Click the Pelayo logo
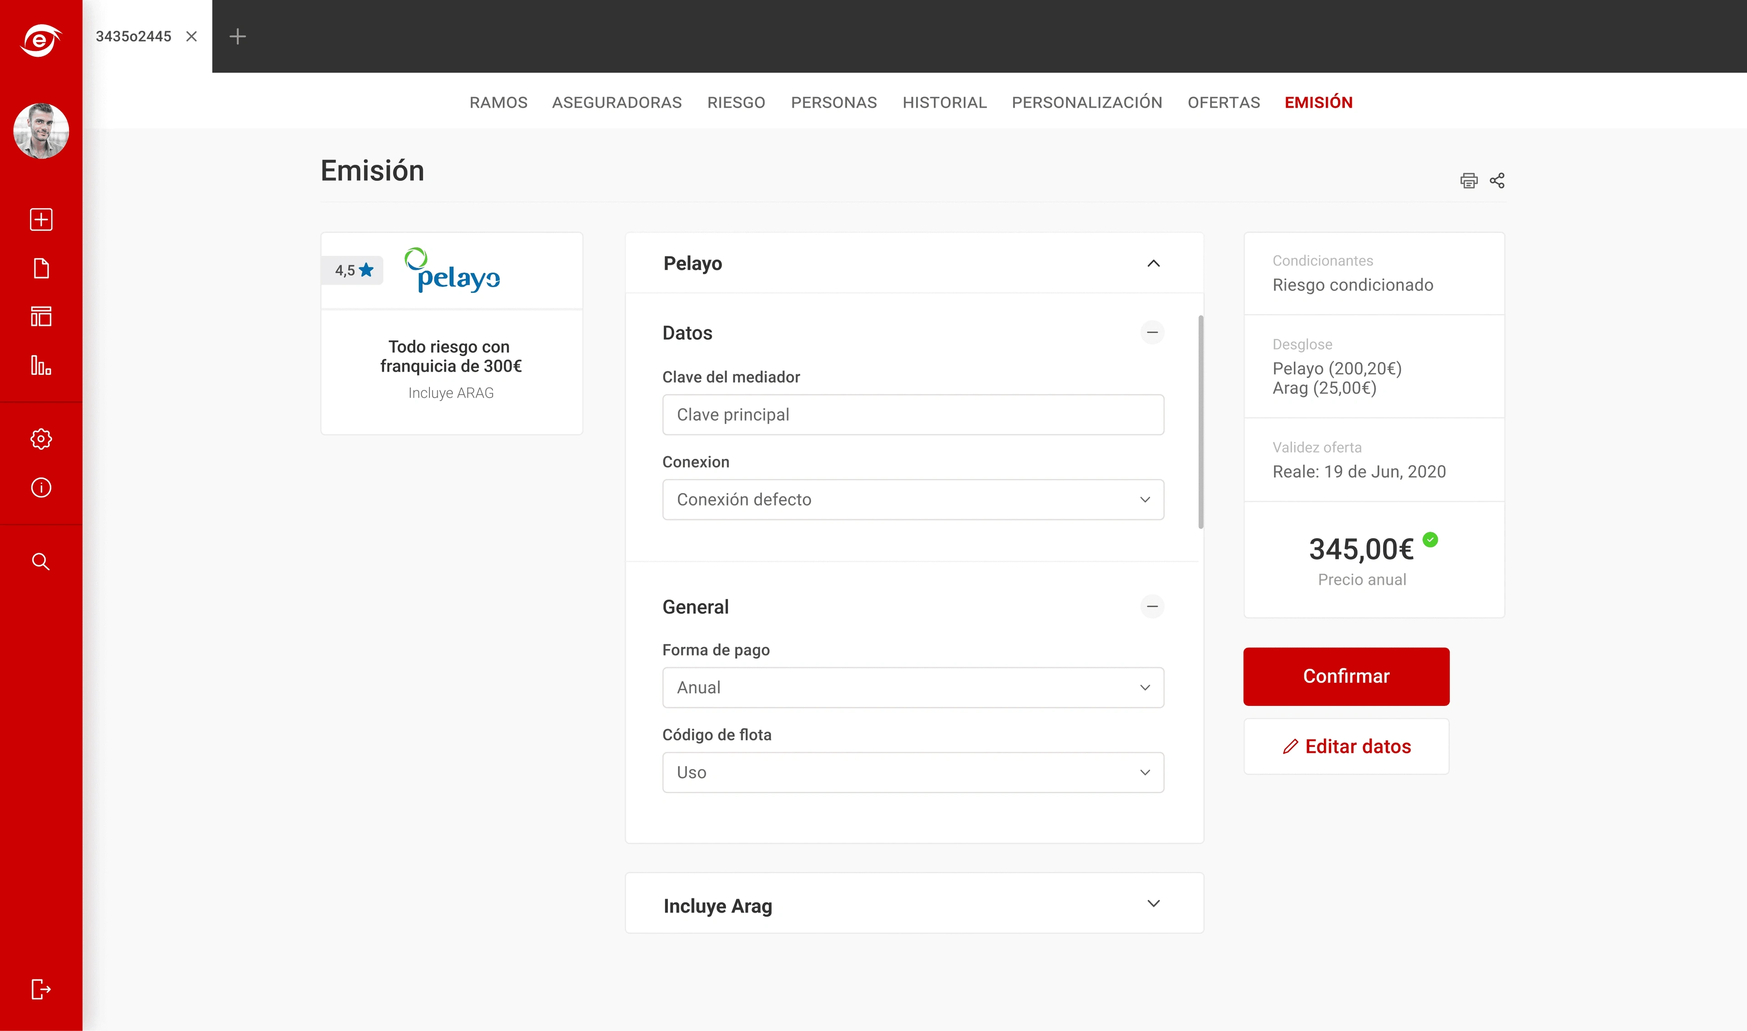Screen dimensions: 1747x1031 click(x=452, y=270)
